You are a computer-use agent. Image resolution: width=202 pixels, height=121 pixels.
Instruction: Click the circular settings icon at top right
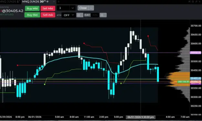[x=193, y=2]
